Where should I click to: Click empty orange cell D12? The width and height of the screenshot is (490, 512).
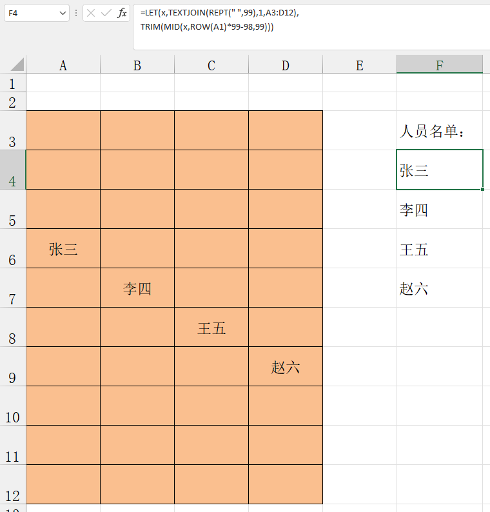pos(286,484)
